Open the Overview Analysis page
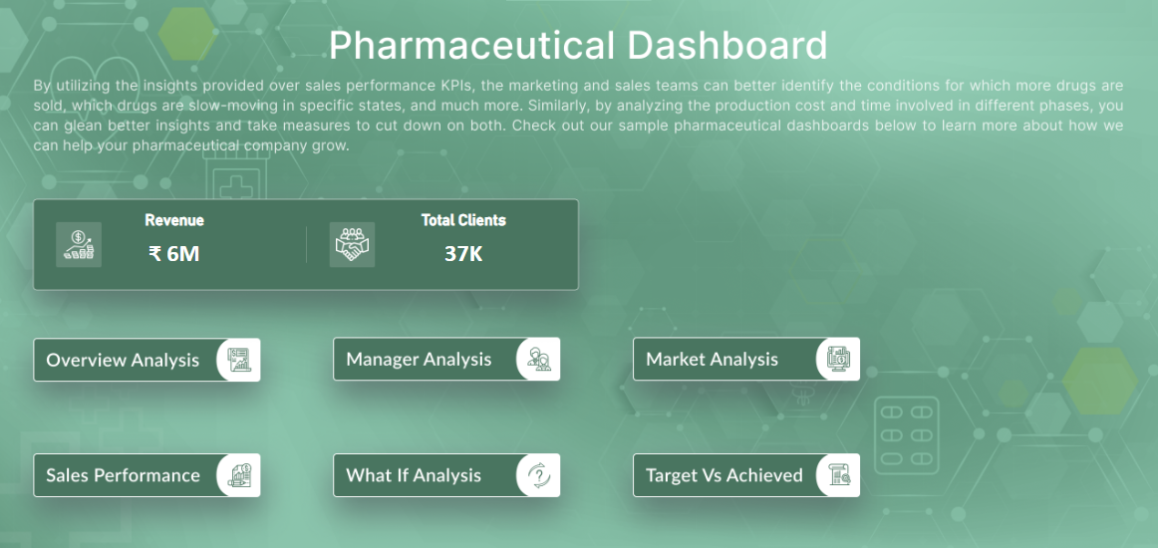 (x=124, y=360)
